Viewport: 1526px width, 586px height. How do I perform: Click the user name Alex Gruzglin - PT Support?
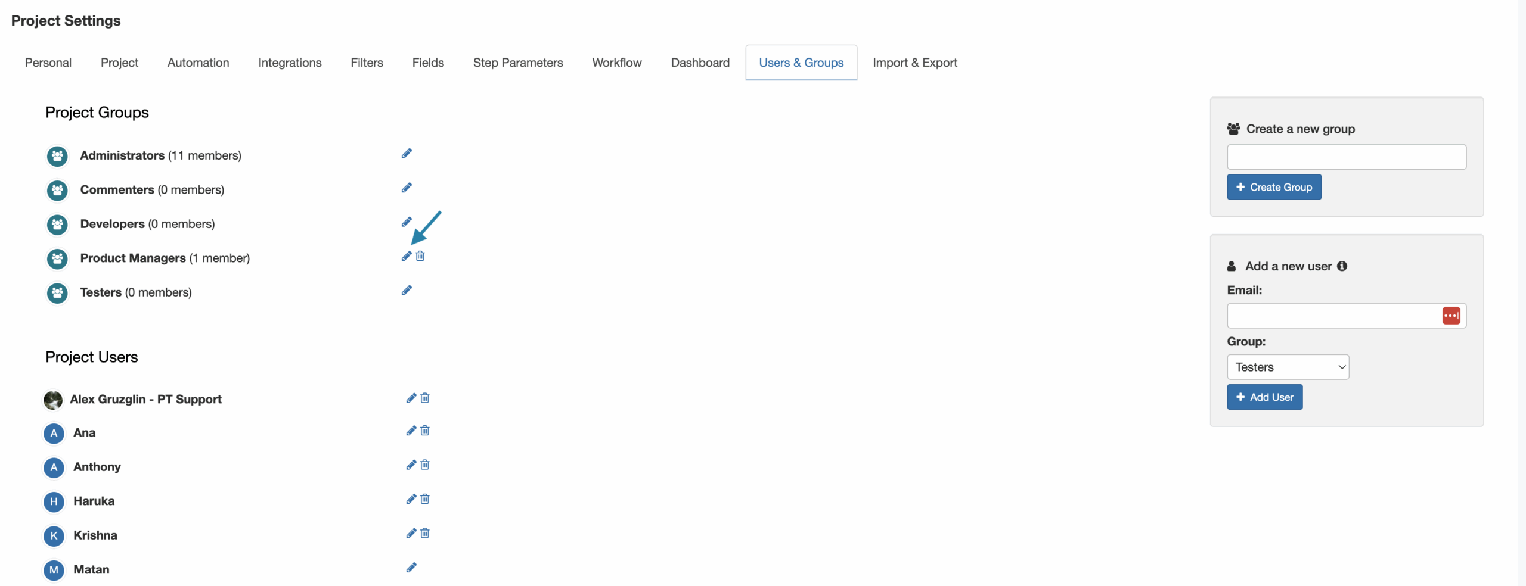(146, 399)
